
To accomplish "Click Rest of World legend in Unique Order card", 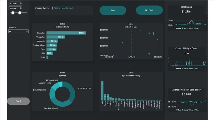I will 187,69.
